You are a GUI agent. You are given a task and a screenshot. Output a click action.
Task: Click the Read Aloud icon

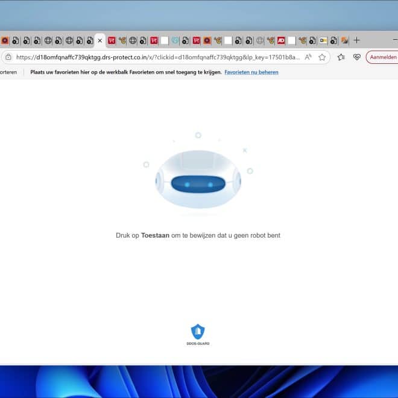[x=308, y=57]
